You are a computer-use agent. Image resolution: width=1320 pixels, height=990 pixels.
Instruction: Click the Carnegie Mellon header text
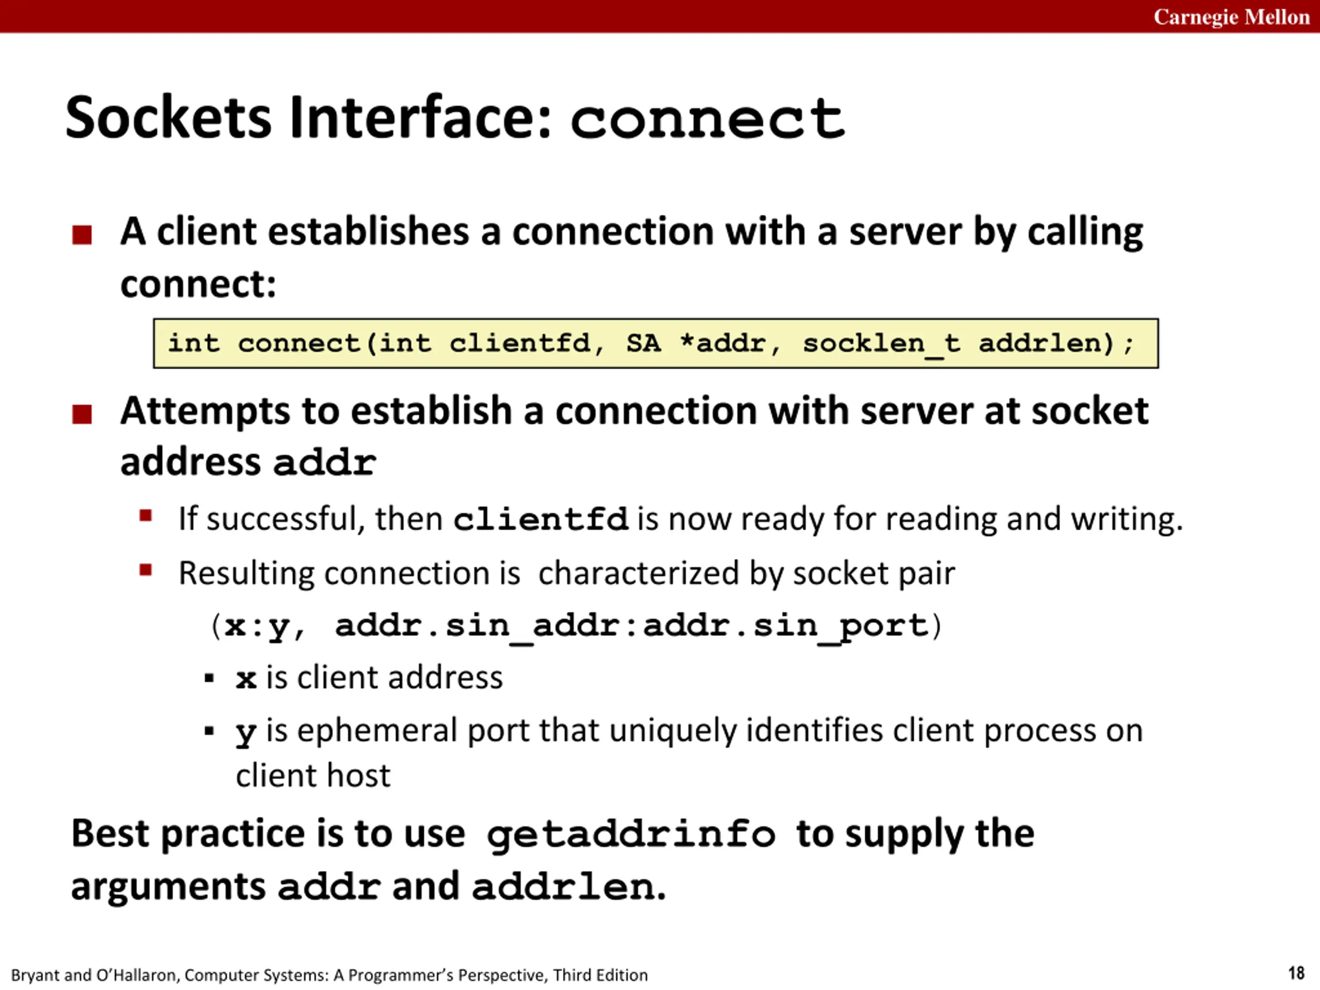point(1231,16)
